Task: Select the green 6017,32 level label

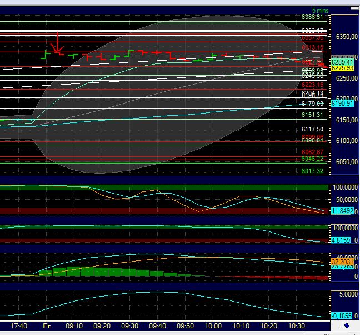Action: tap(312, 171)
